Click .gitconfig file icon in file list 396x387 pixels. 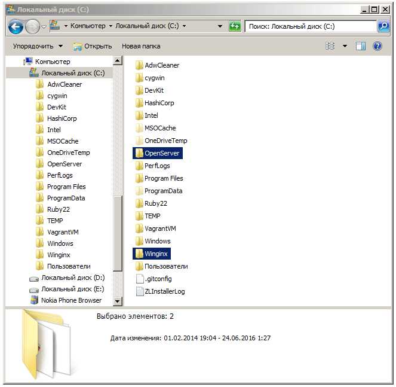coord(140,279)
